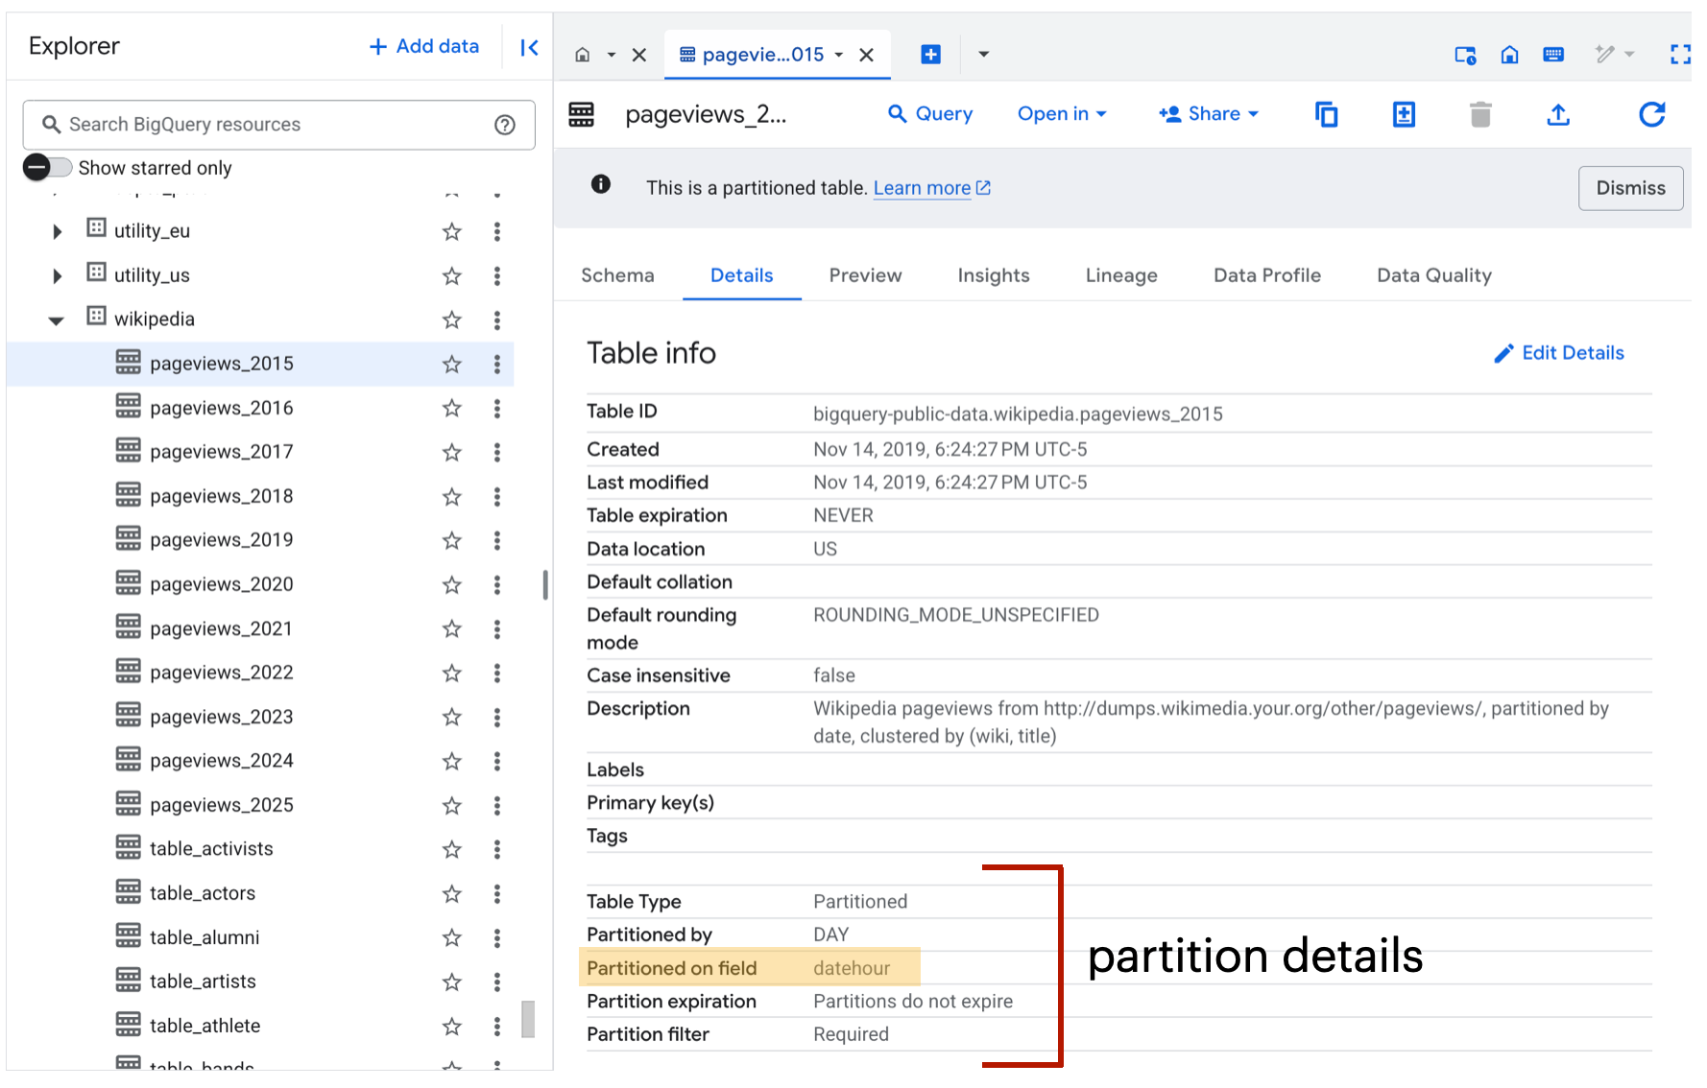
Task: Open actions menu for table_activists
Action: pyautogui.click(x=497, y=850)
